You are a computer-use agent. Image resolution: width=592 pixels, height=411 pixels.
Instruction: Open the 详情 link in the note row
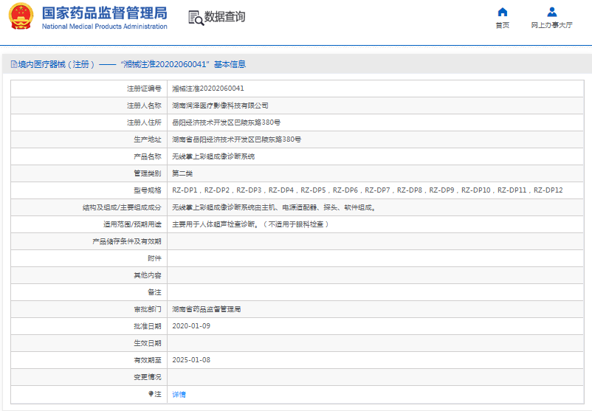tap(179, 395)
